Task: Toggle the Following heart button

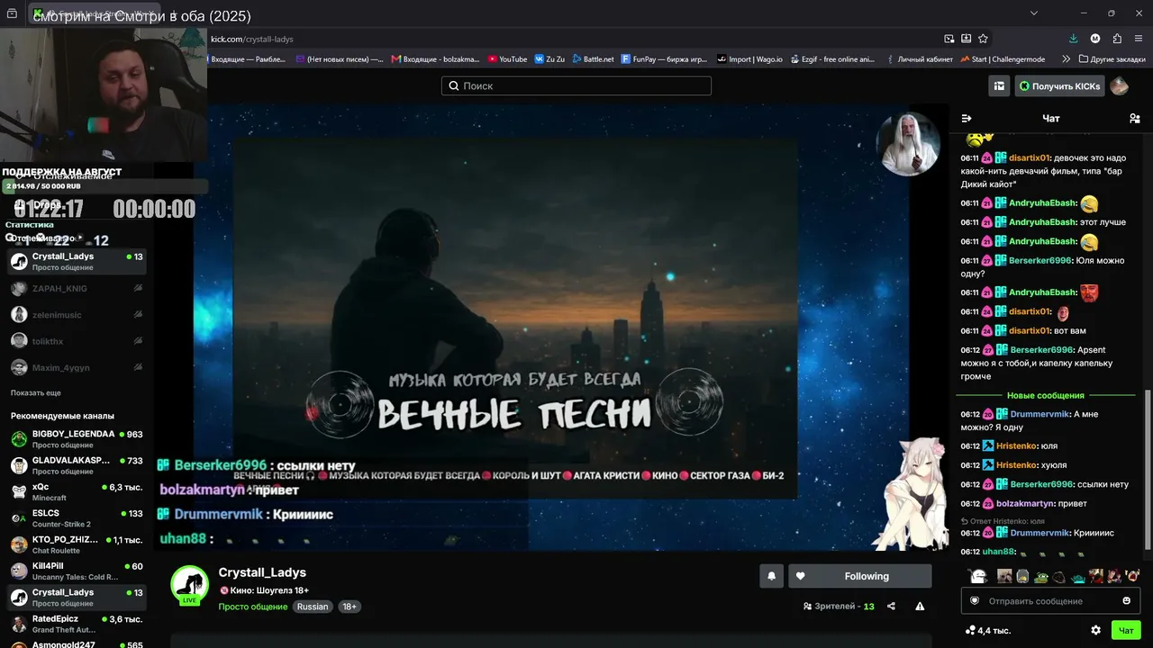Action: 859,576
